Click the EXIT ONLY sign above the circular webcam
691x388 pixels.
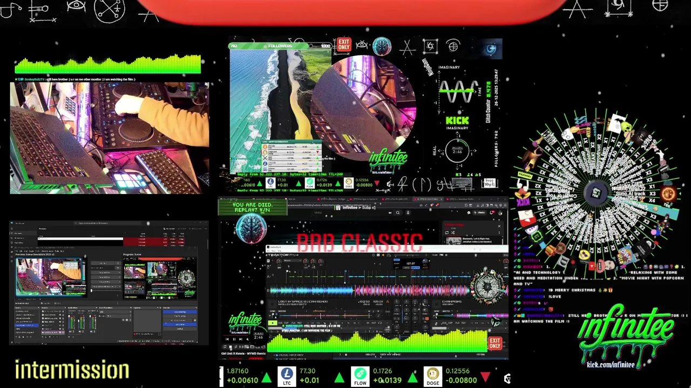tap(343, 44)
